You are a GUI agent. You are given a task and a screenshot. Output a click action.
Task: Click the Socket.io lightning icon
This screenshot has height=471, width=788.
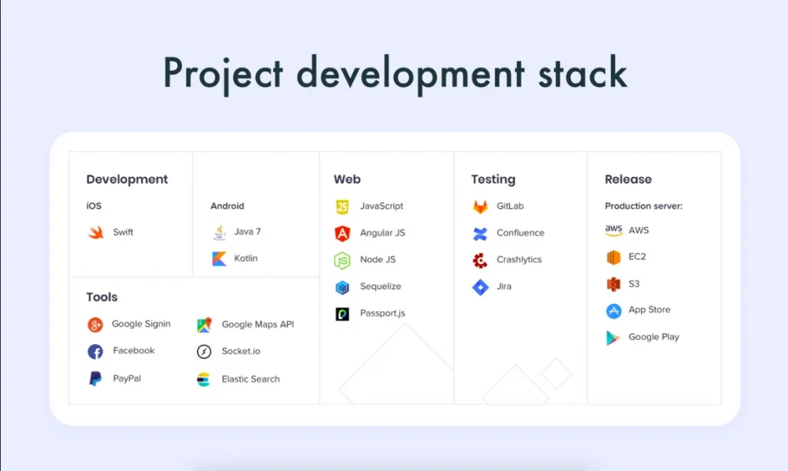204,352
